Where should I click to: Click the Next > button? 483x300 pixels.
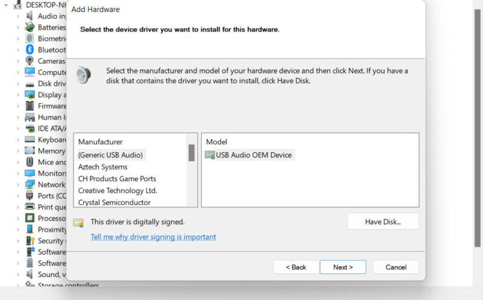click(x=343, y=267)
